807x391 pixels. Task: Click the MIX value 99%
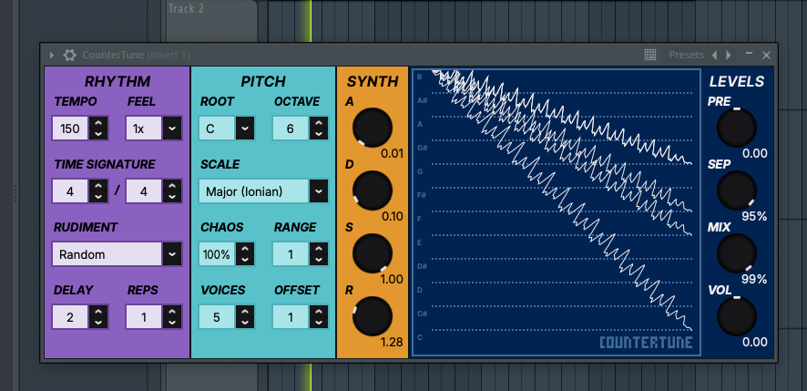click(x=754, y=279)
